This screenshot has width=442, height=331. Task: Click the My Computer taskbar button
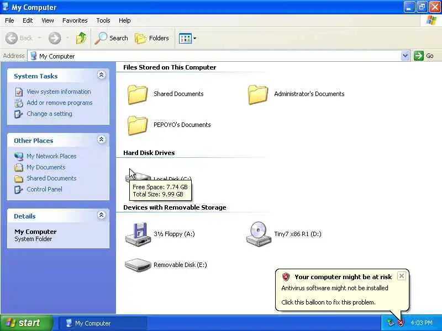tap(103, 323)
